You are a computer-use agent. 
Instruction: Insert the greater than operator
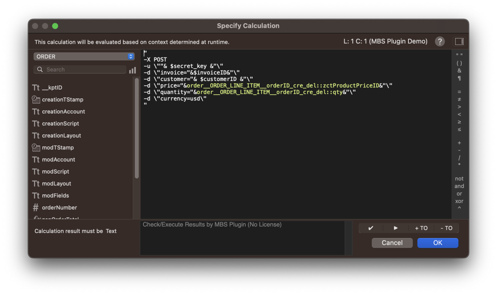point(459,107)
